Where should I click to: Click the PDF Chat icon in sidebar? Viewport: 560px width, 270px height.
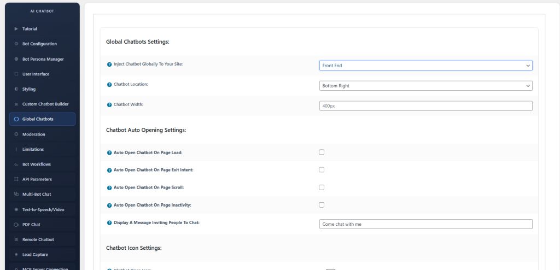[x=16, y=224]
